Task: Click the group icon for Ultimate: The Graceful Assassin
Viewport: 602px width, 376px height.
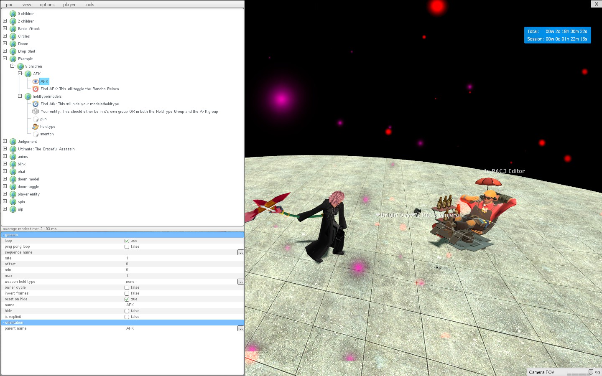Action: (x=13, y=149)
